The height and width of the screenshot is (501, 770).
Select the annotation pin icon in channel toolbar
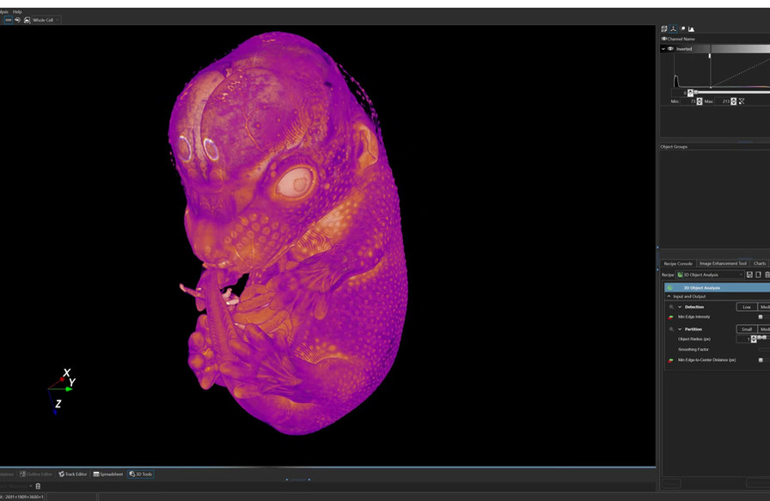(x=682, y=28)
